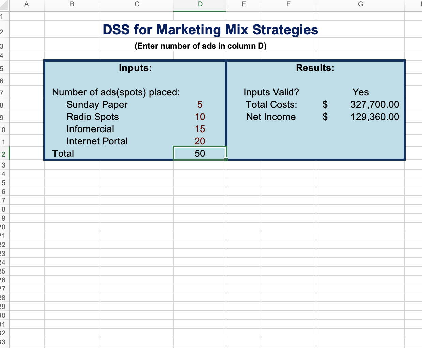Image resolution: width=422 pixels, height=348 pixels.
Task: Select the Total cell showing 50
Action: point(200,153)
